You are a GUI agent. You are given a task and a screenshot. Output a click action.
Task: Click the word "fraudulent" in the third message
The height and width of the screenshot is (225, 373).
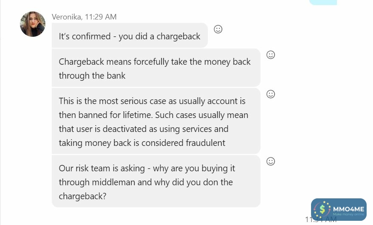(x=205, y=143)
